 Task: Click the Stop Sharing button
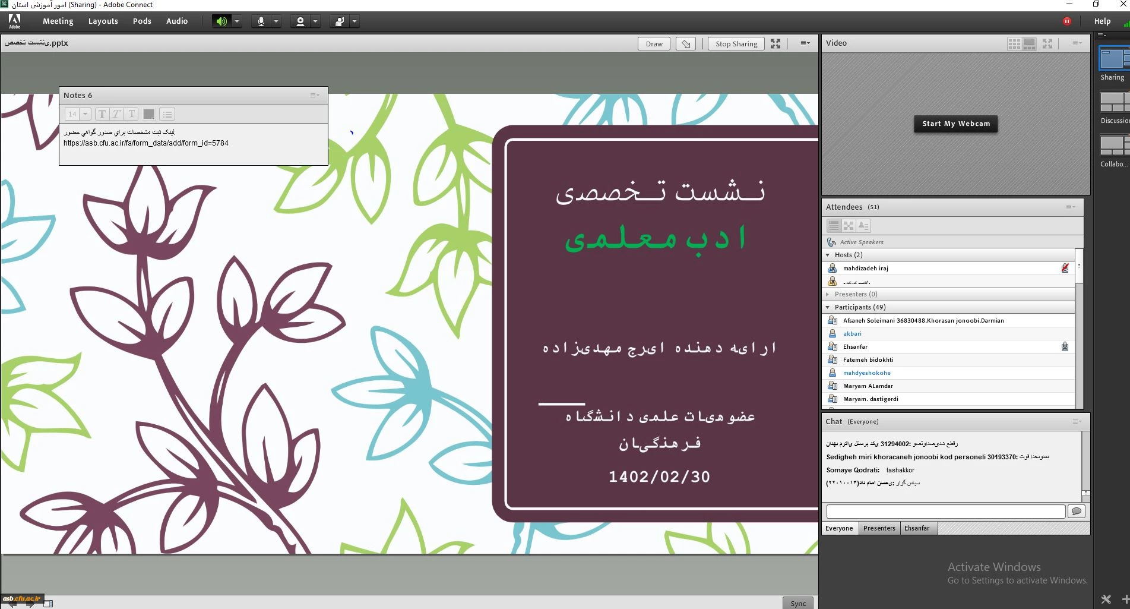point(736,44)
